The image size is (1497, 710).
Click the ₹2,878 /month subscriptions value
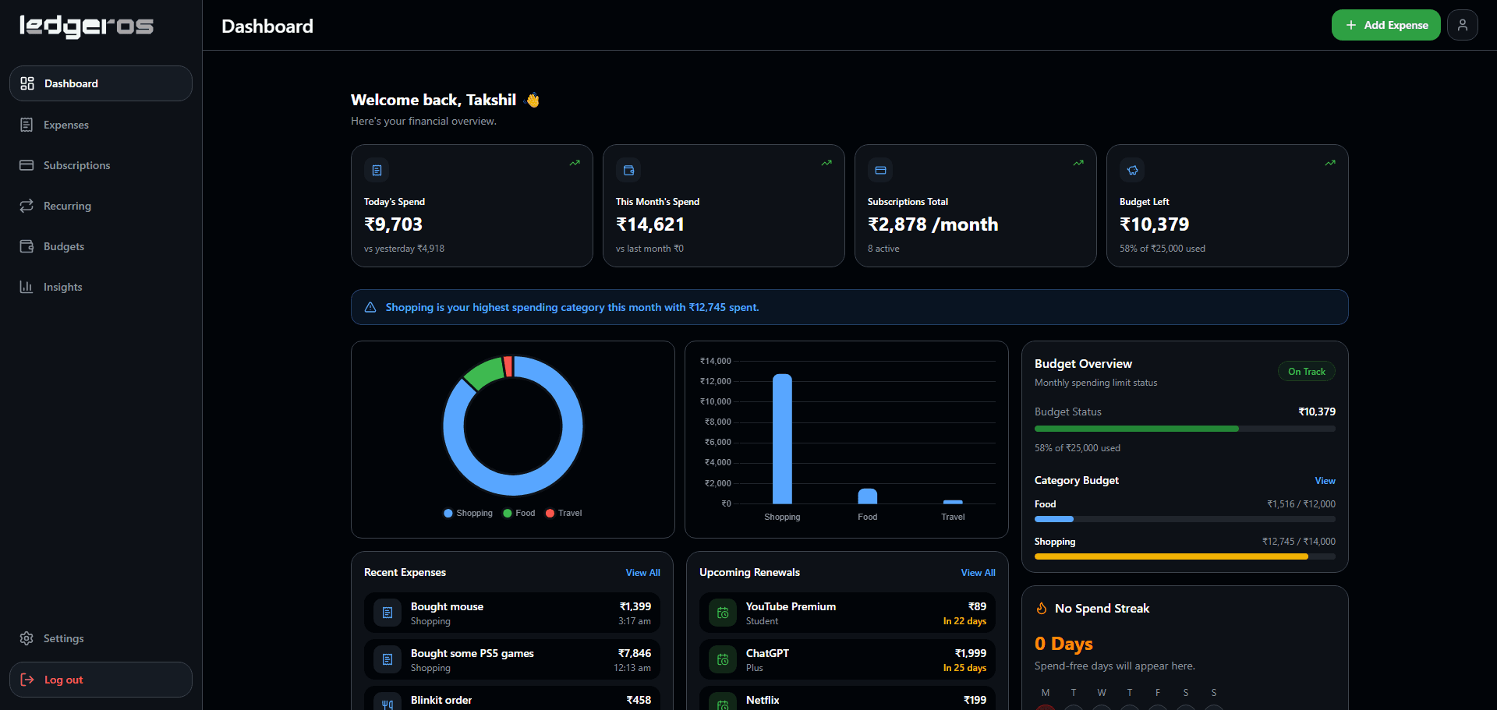[x=933, y=224]
